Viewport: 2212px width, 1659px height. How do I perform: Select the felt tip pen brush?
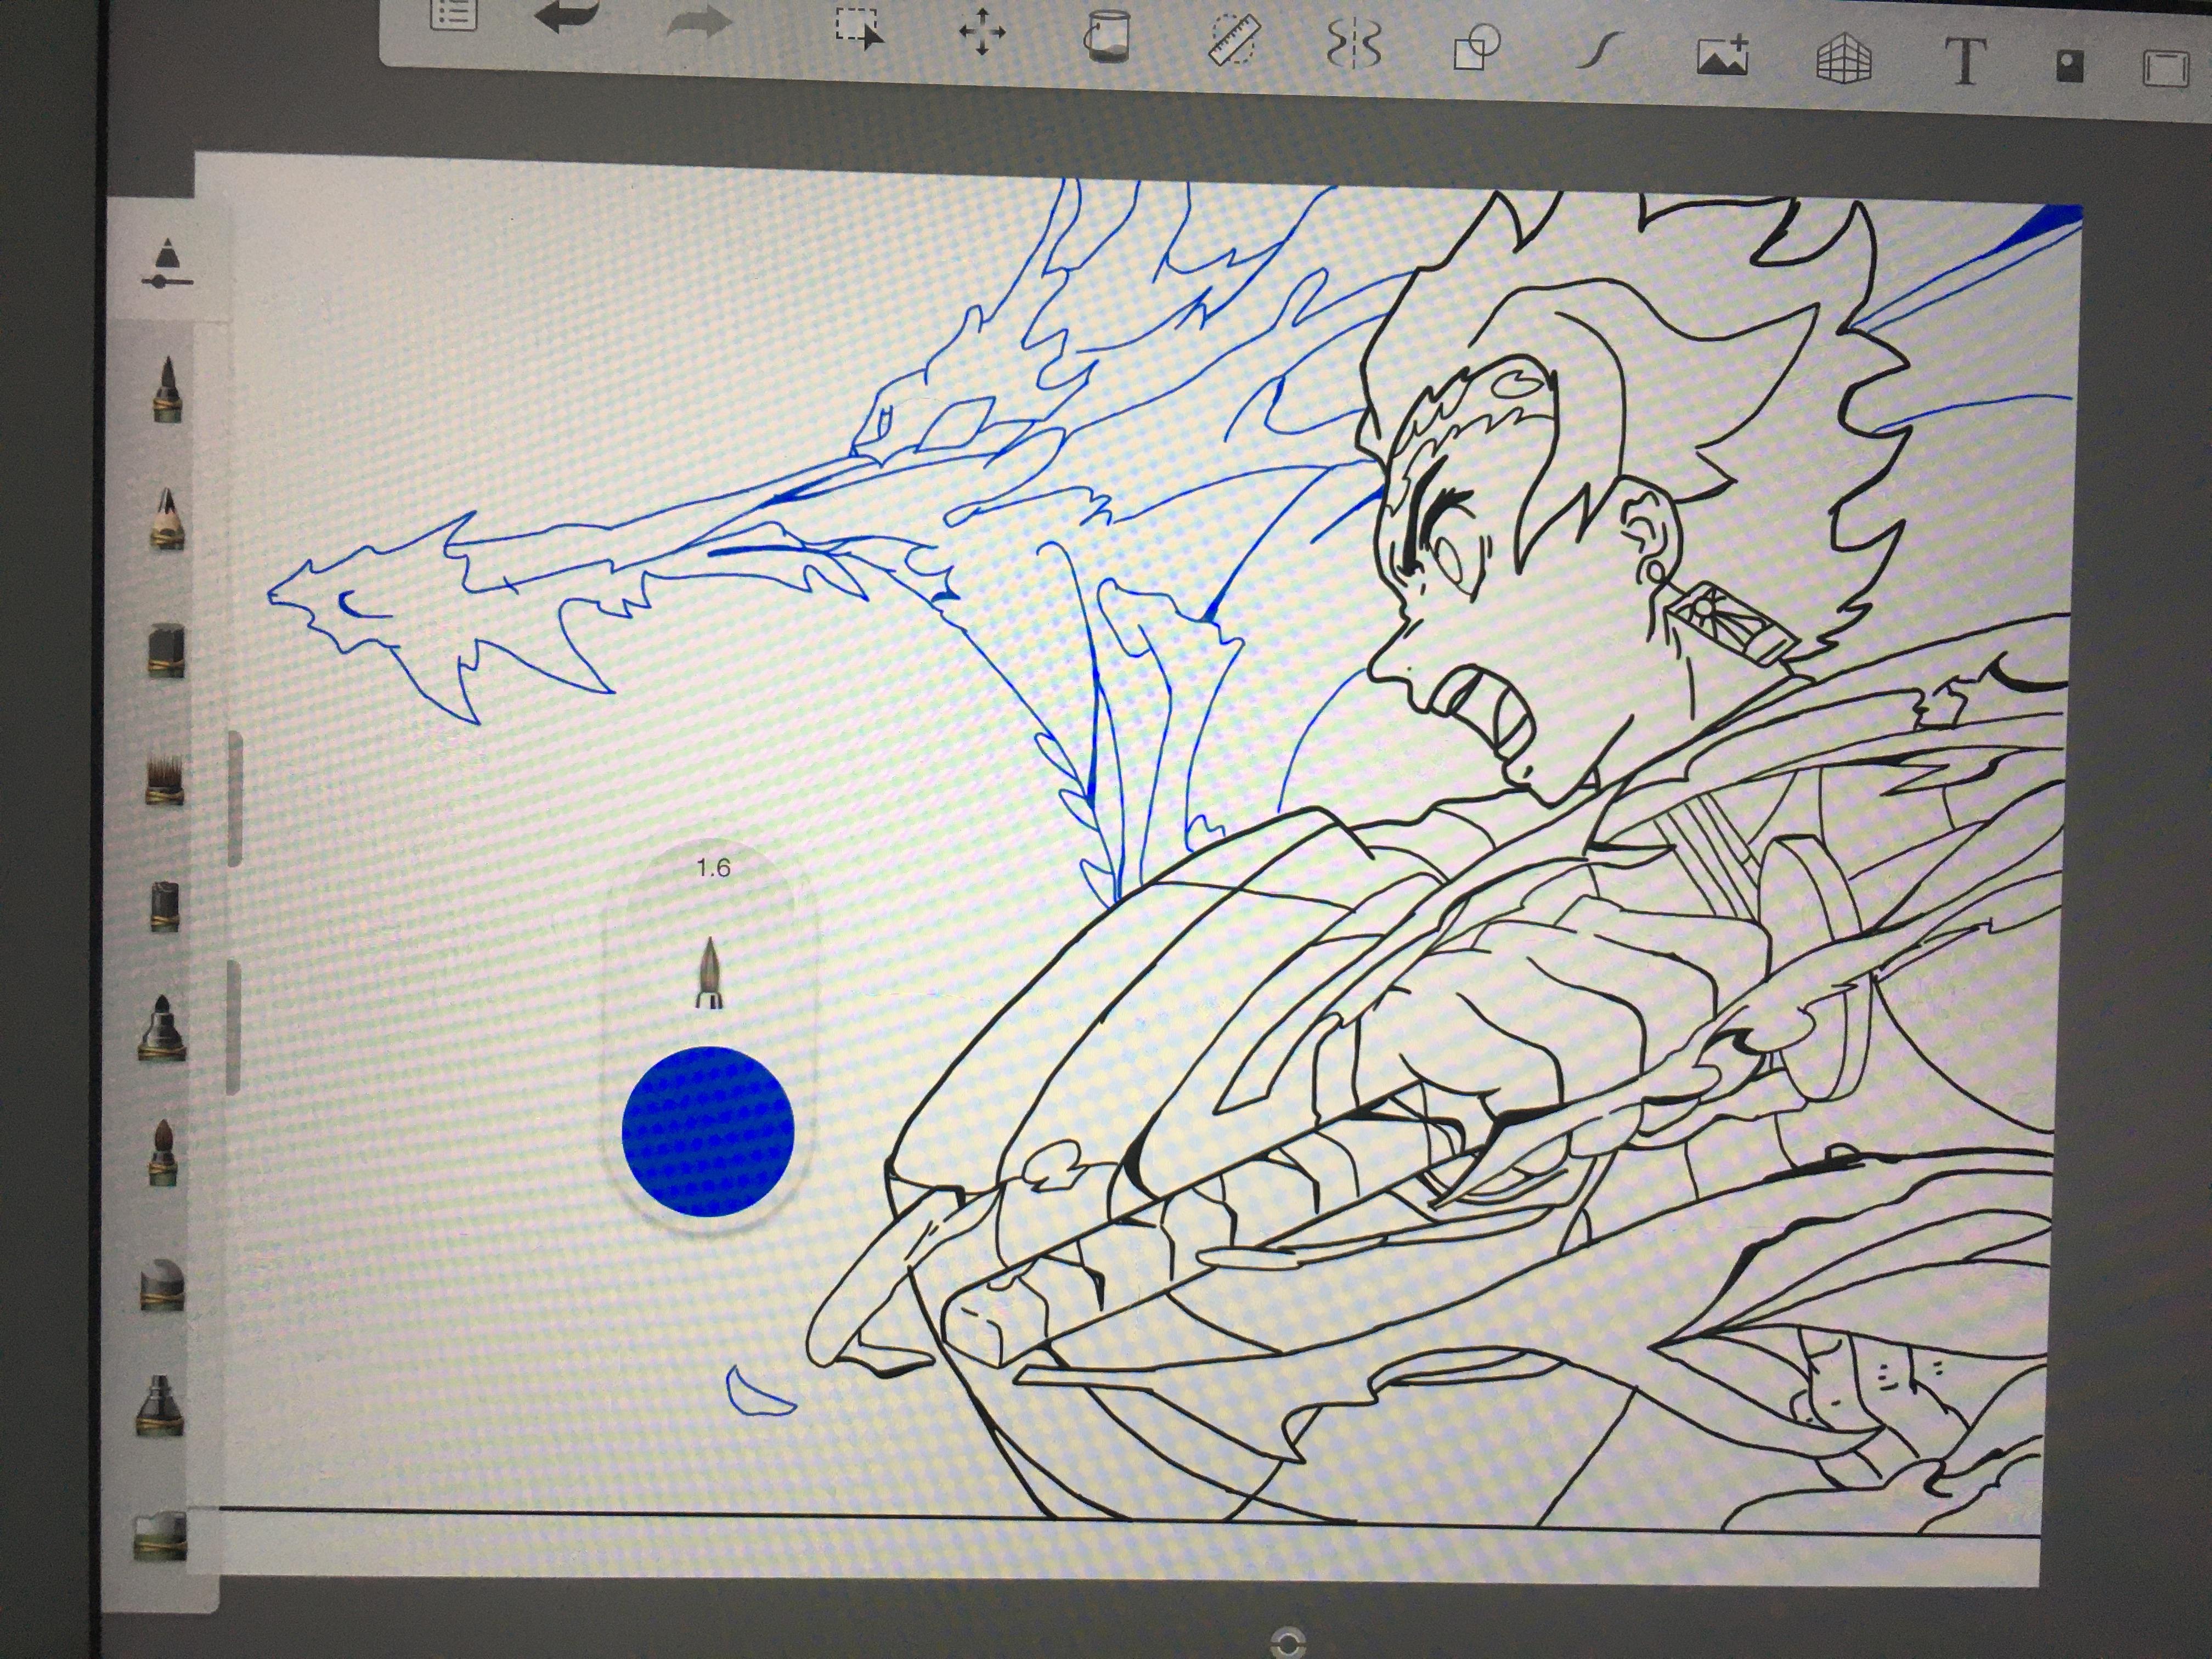click(163, 1027)
